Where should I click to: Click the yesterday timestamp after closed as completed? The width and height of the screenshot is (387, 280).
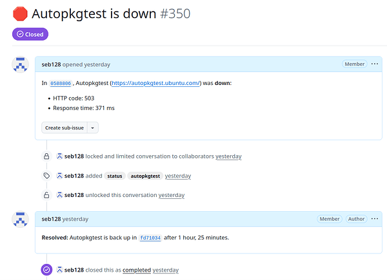166,270
